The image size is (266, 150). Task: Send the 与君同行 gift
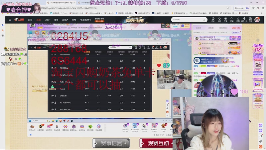[125, 128]
